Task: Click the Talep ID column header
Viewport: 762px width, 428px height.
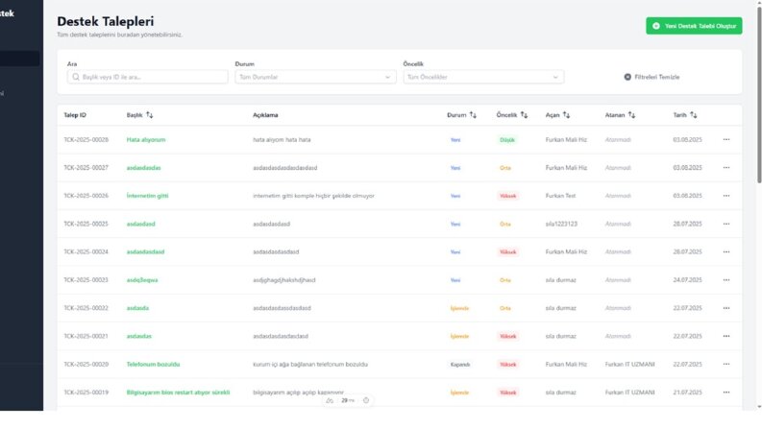Action: click(x=75, y=115)
